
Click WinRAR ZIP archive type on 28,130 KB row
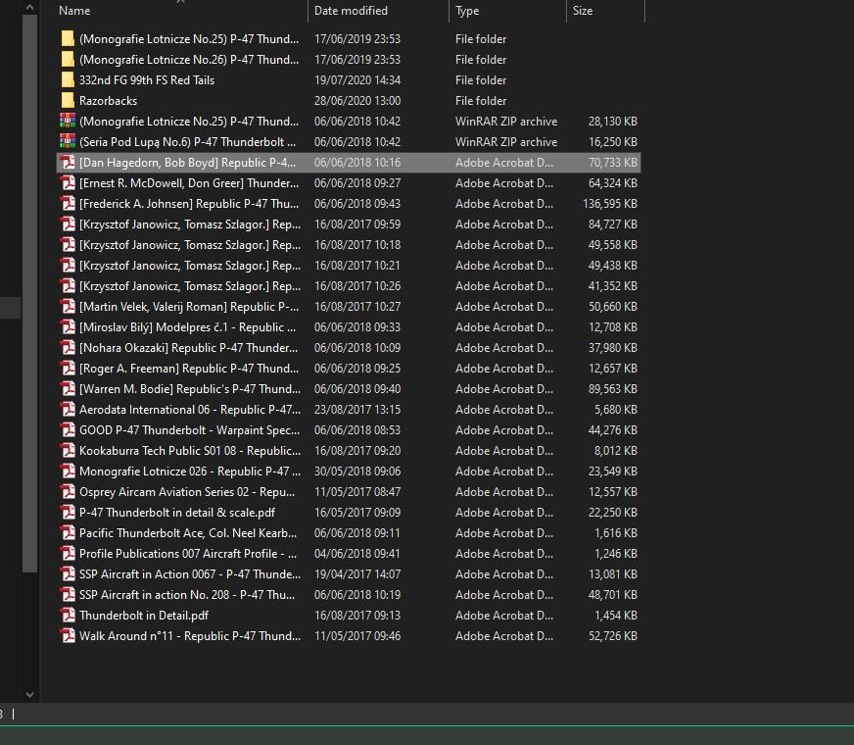506,121
